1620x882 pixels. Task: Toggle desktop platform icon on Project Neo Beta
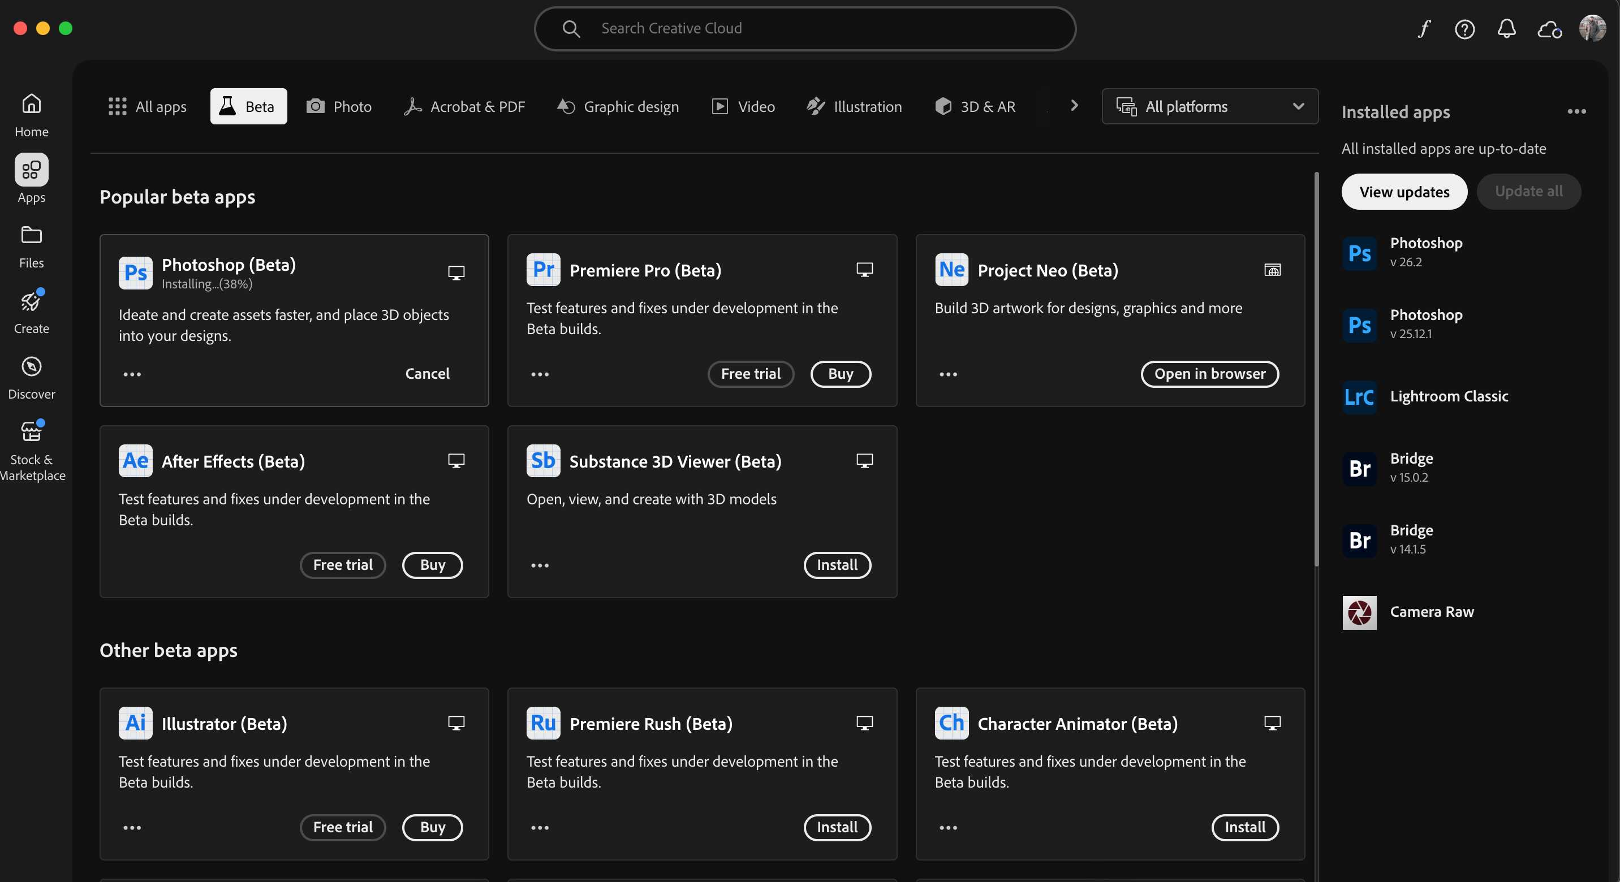pyautogui.click(x=1271, y=269)
